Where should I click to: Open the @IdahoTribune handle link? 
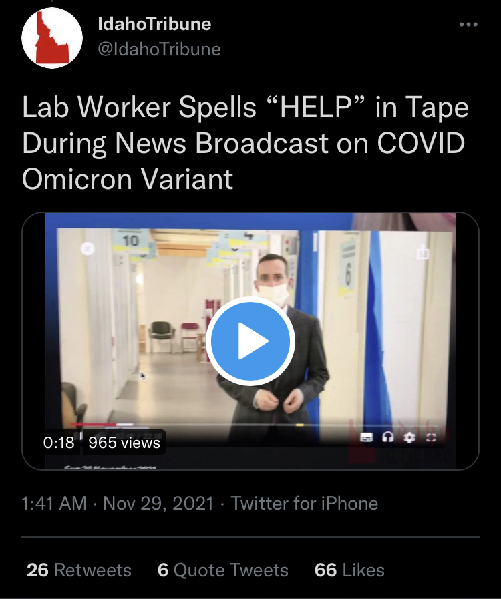pyautogui.click(x=160, y=49)
